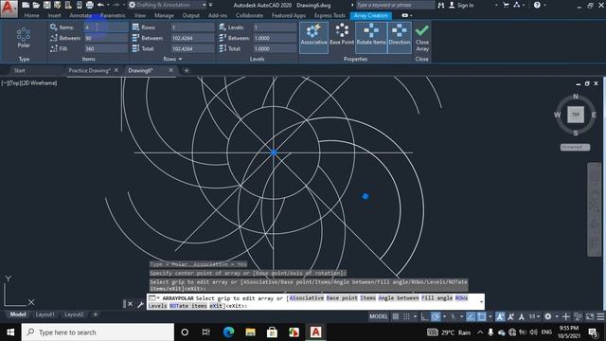Screen dimensions: 606x341
Task: Open the Home ribbon tab
Action: [31, 15]
